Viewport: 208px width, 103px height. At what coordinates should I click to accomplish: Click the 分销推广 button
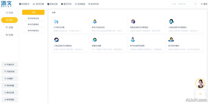(x=9, y=79)
